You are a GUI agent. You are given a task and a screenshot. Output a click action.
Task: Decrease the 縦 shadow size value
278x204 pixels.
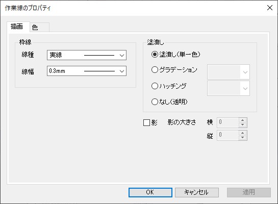pyautogui.click(x=243, y=138)
